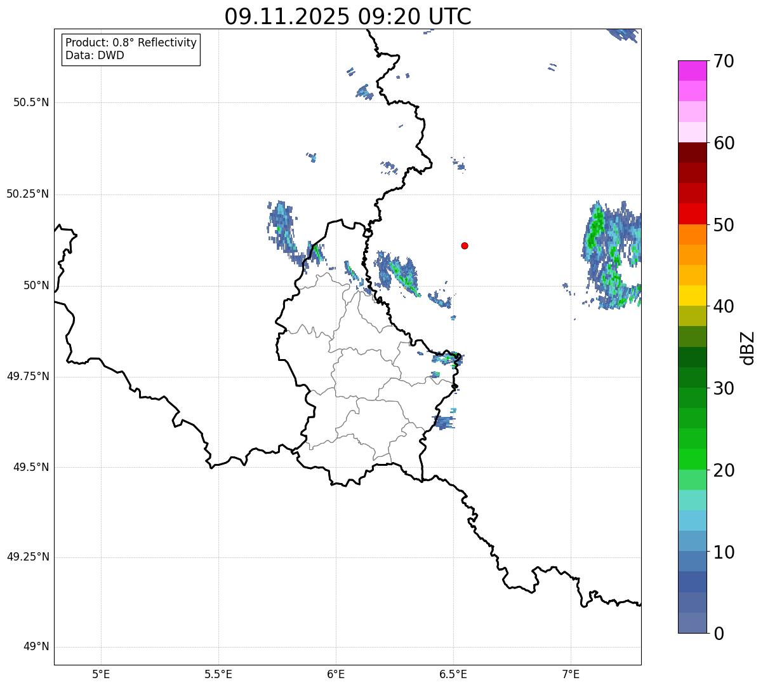Viewport: 763px width, 687px height.
Task: Click the red station marker dot
Action: (x=465, y=245)
